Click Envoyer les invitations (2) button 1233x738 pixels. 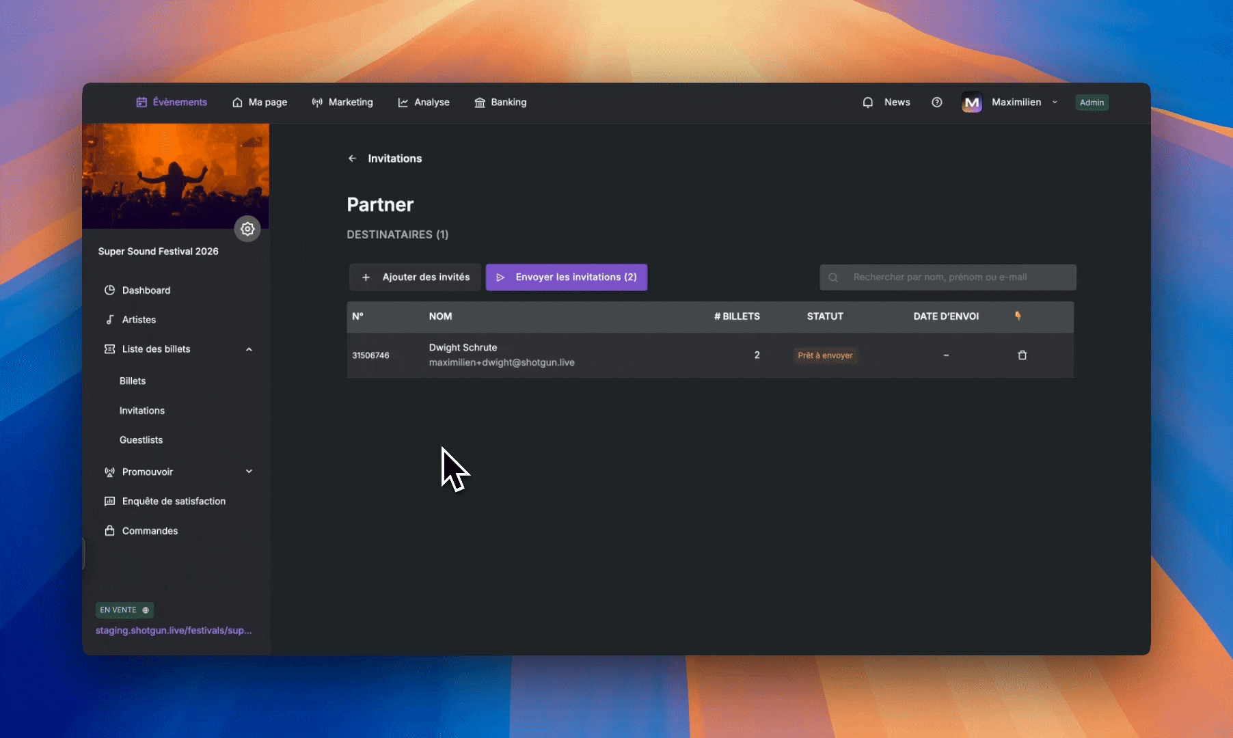(567, 277)
